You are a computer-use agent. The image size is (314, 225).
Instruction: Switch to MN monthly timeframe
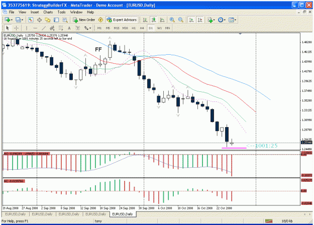click(x=168, y=28)
